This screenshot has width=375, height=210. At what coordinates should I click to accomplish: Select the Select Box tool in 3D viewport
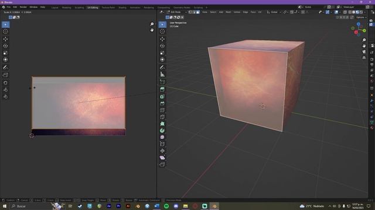coord(162,24)
